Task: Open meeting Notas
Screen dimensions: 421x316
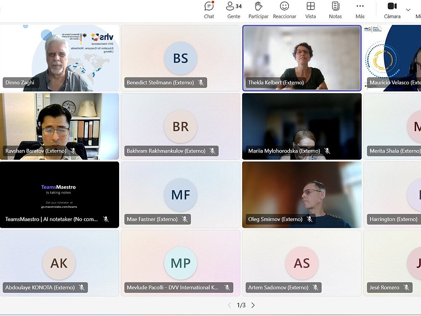Action: pos(335,10)
